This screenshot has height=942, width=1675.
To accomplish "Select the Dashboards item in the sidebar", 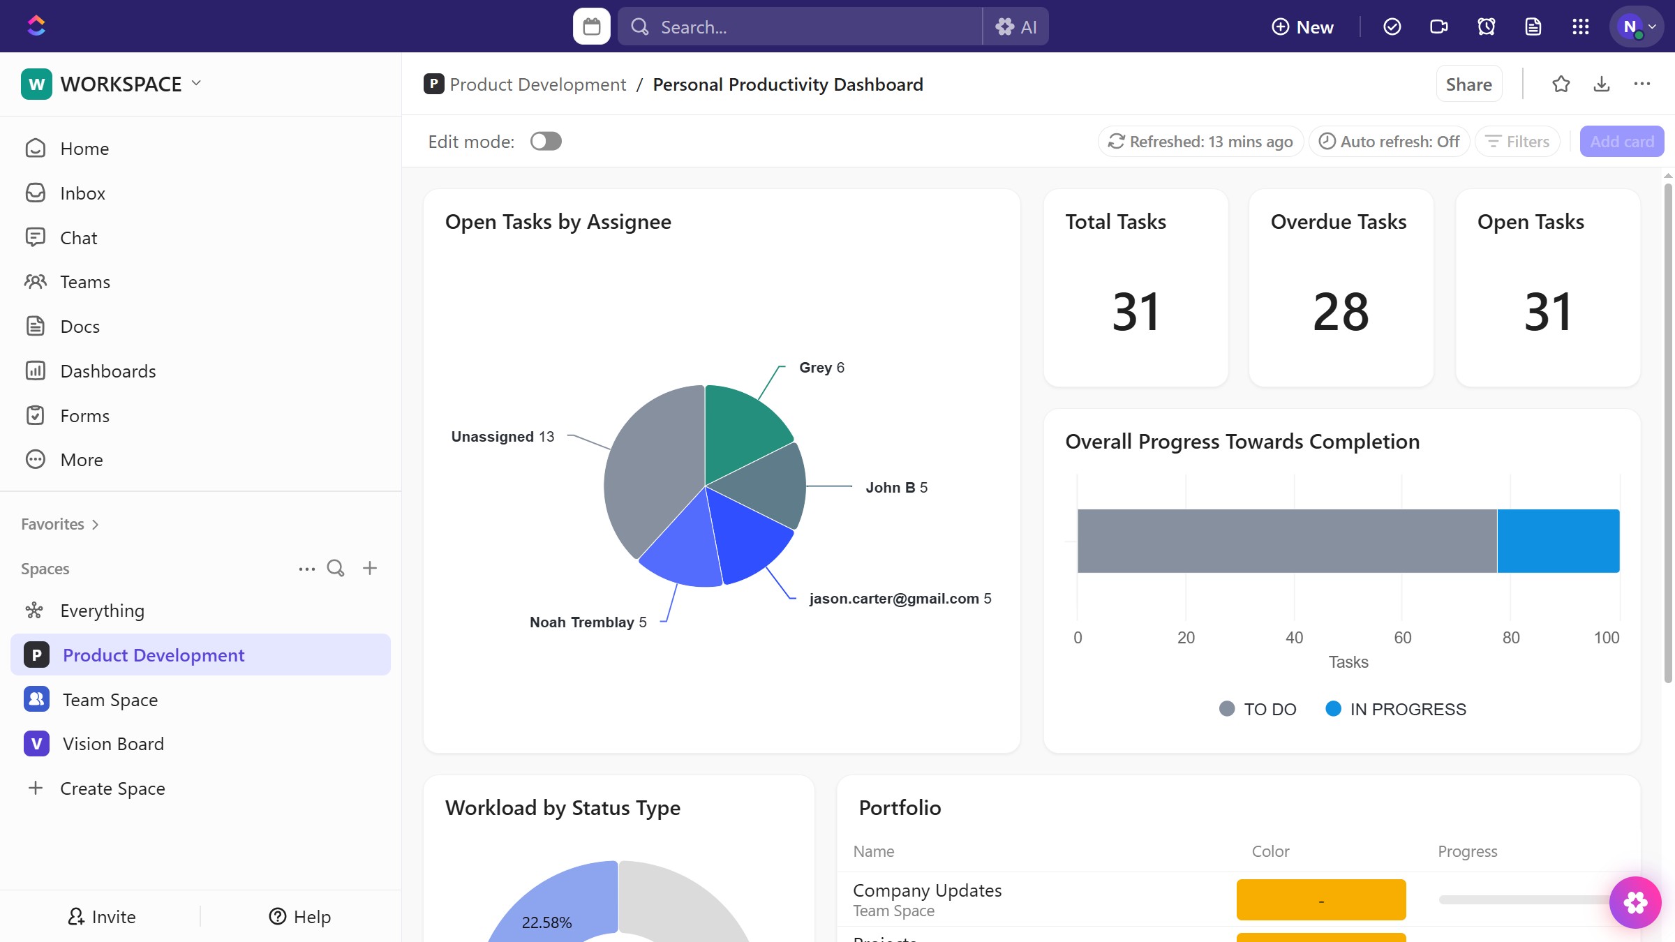I will coord(108,371).
